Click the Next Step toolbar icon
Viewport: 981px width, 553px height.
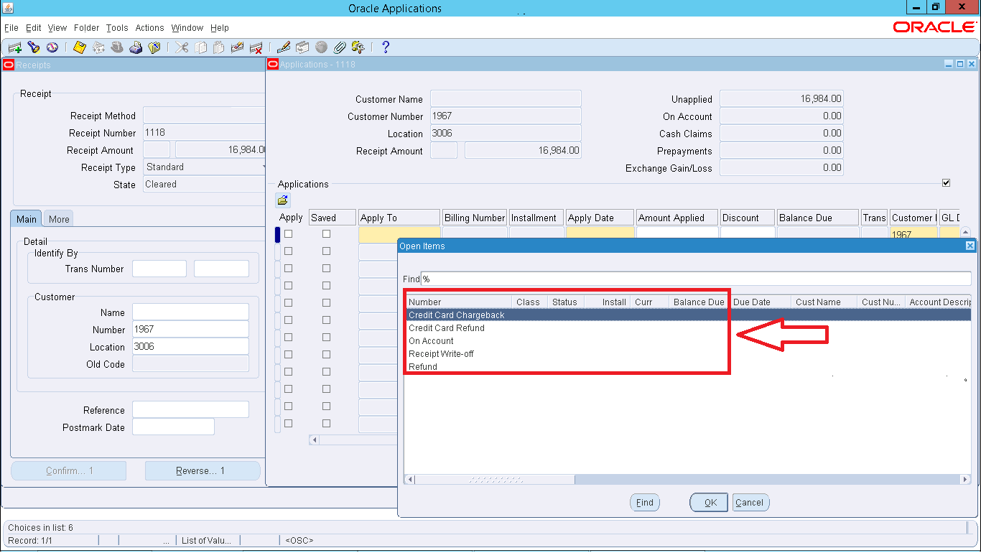point(98,47)
